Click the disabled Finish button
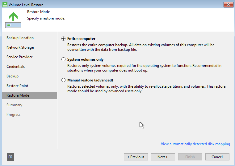Viewport: 235px width, 166px height. coord(190,157)
